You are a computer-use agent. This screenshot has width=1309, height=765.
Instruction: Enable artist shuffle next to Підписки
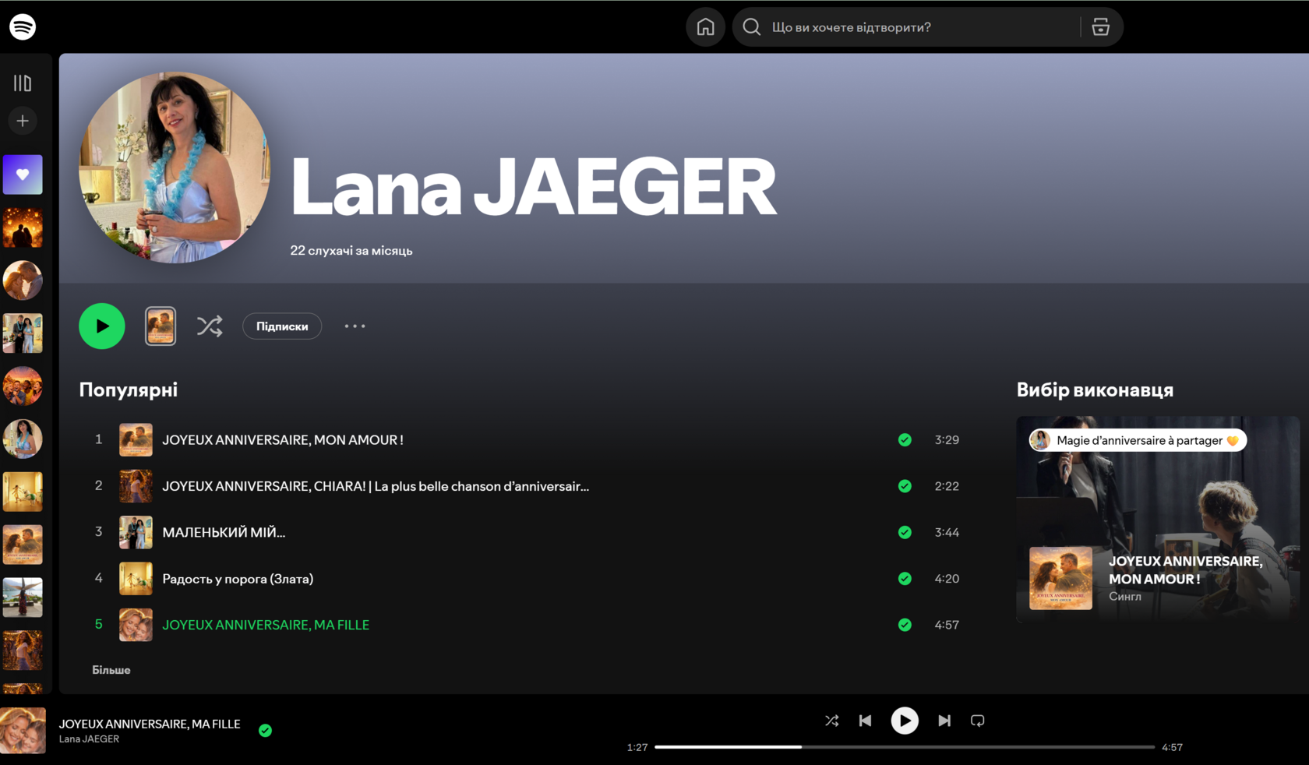210,326
